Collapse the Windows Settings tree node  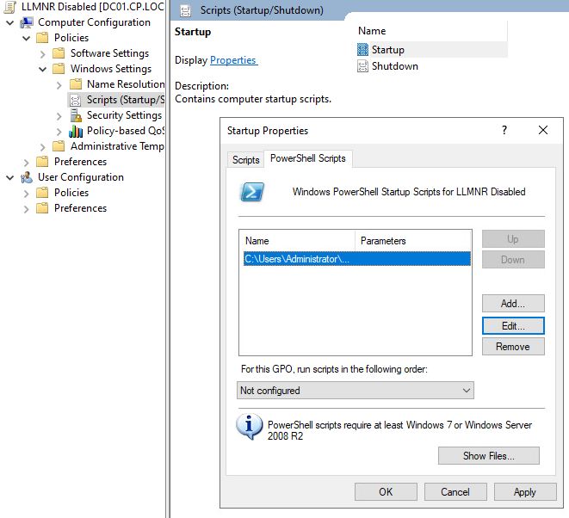pos(43,69)
